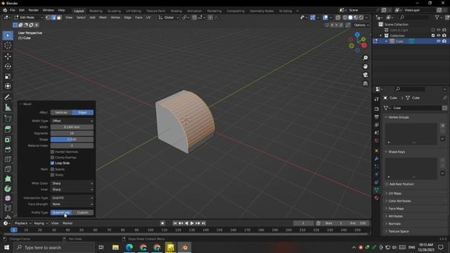The width and height of the screenshot is (450, 253).
Task: Open the Render menu
Action: pyautogui.click(x=33, y=10)
